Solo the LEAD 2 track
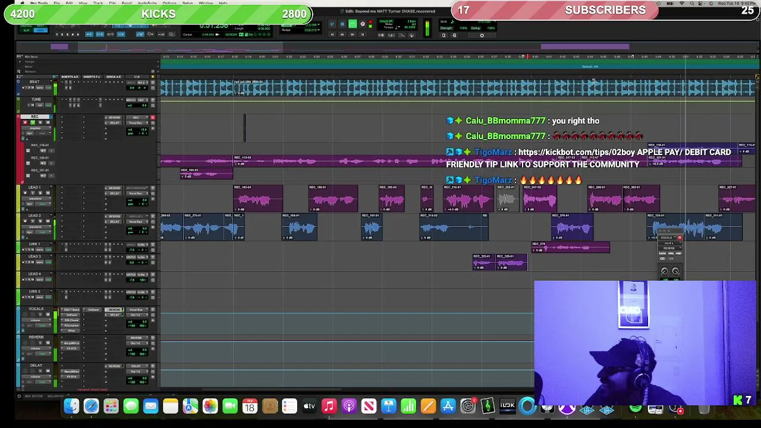This screenshot has height=428, width=761. coord(40,221)
